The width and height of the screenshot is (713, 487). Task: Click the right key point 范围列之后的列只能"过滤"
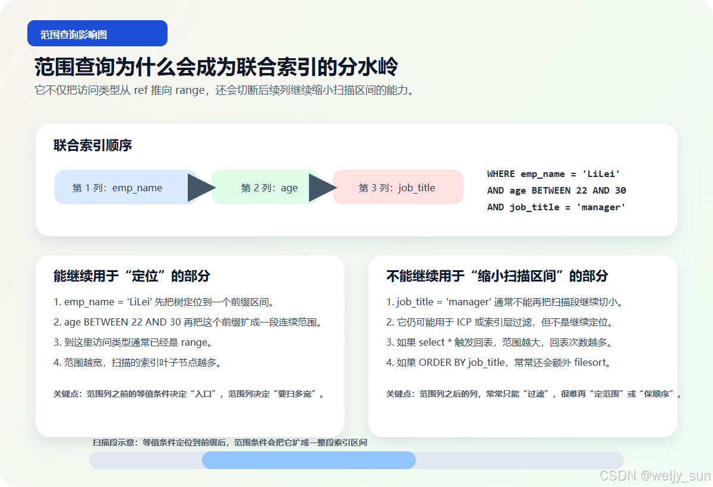pyautogui.click(x=534, y=394)
